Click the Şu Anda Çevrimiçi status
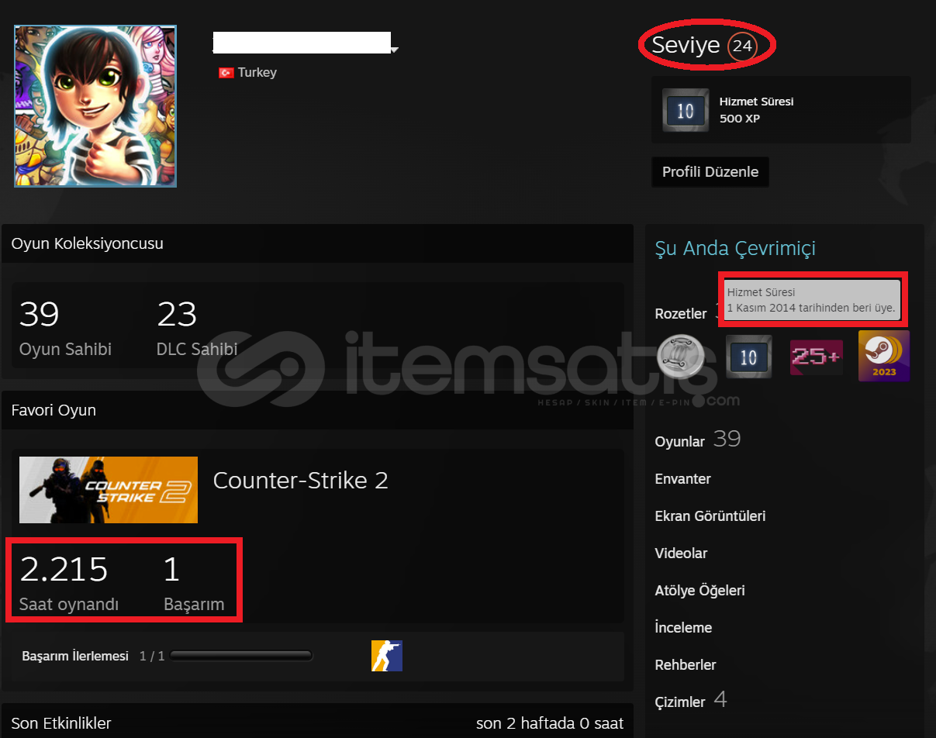The image size is (936, 738). point(735,249)
